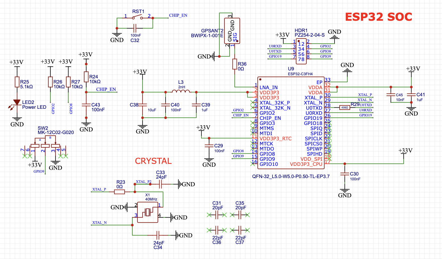
Task: Click the L3 2nH inductor symbol
Action: [181, 91]
